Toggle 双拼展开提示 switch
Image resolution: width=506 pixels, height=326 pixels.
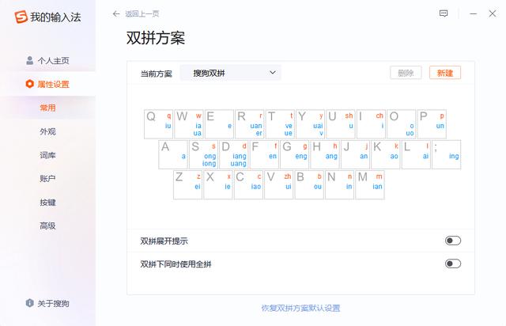pyautogui.click(x=453, y=241)
